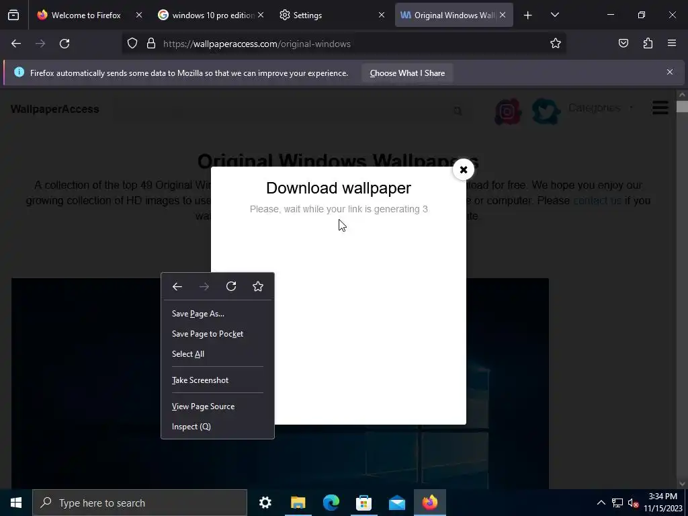
Task: Show hidden system tray icons
Action: pyautogui.click(x=601, y=503)
